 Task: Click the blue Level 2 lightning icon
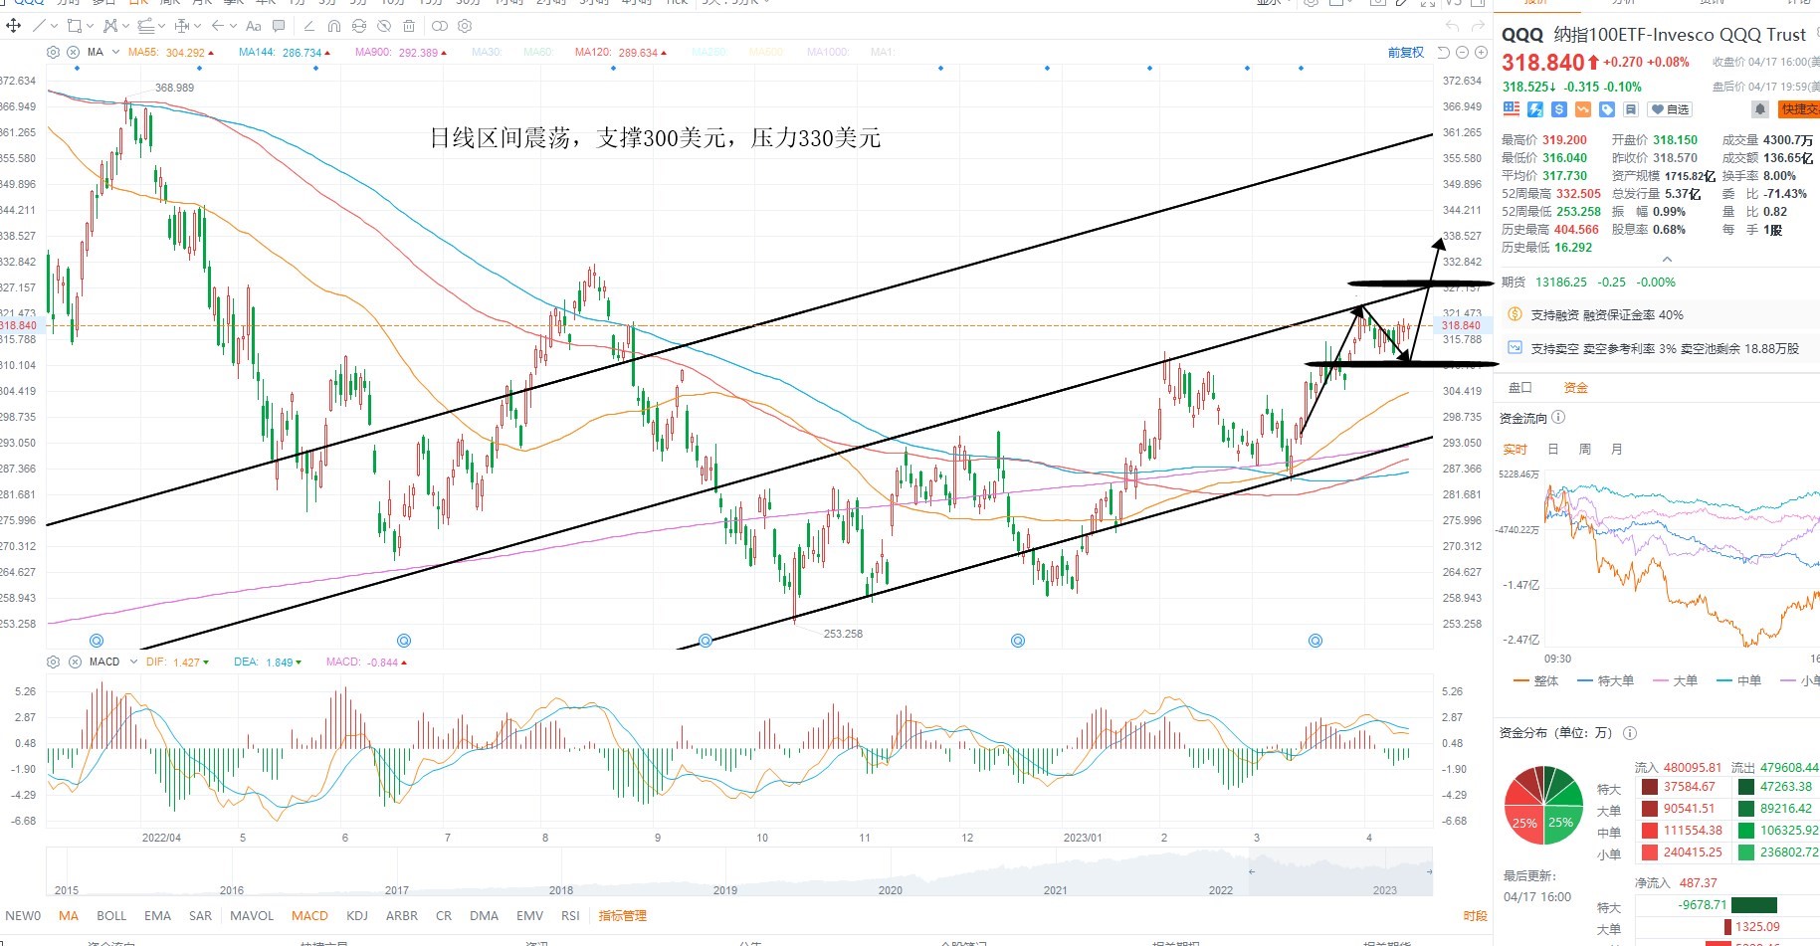click(x=1535, y=109)
